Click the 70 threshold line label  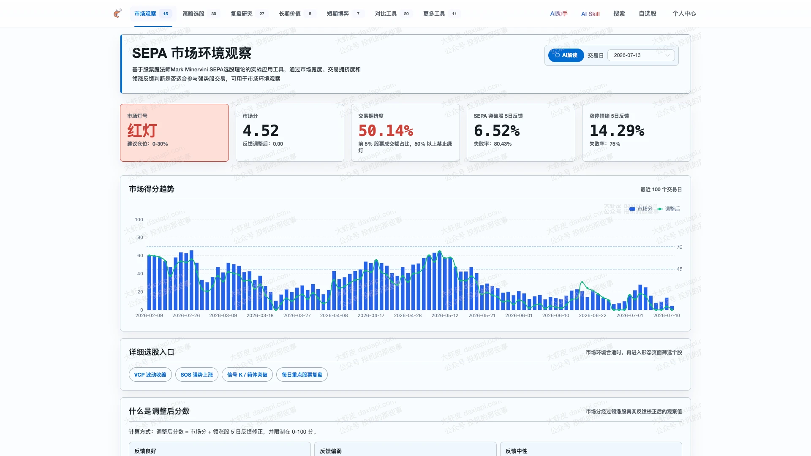point(679,247)
